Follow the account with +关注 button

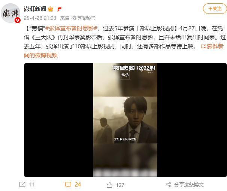215,9
